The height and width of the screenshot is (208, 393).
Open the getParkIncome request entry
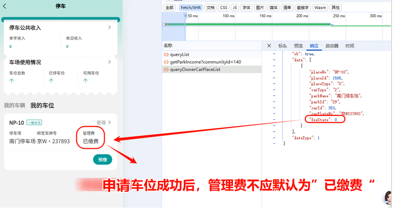pyautogui.click(x=205, y=62)
